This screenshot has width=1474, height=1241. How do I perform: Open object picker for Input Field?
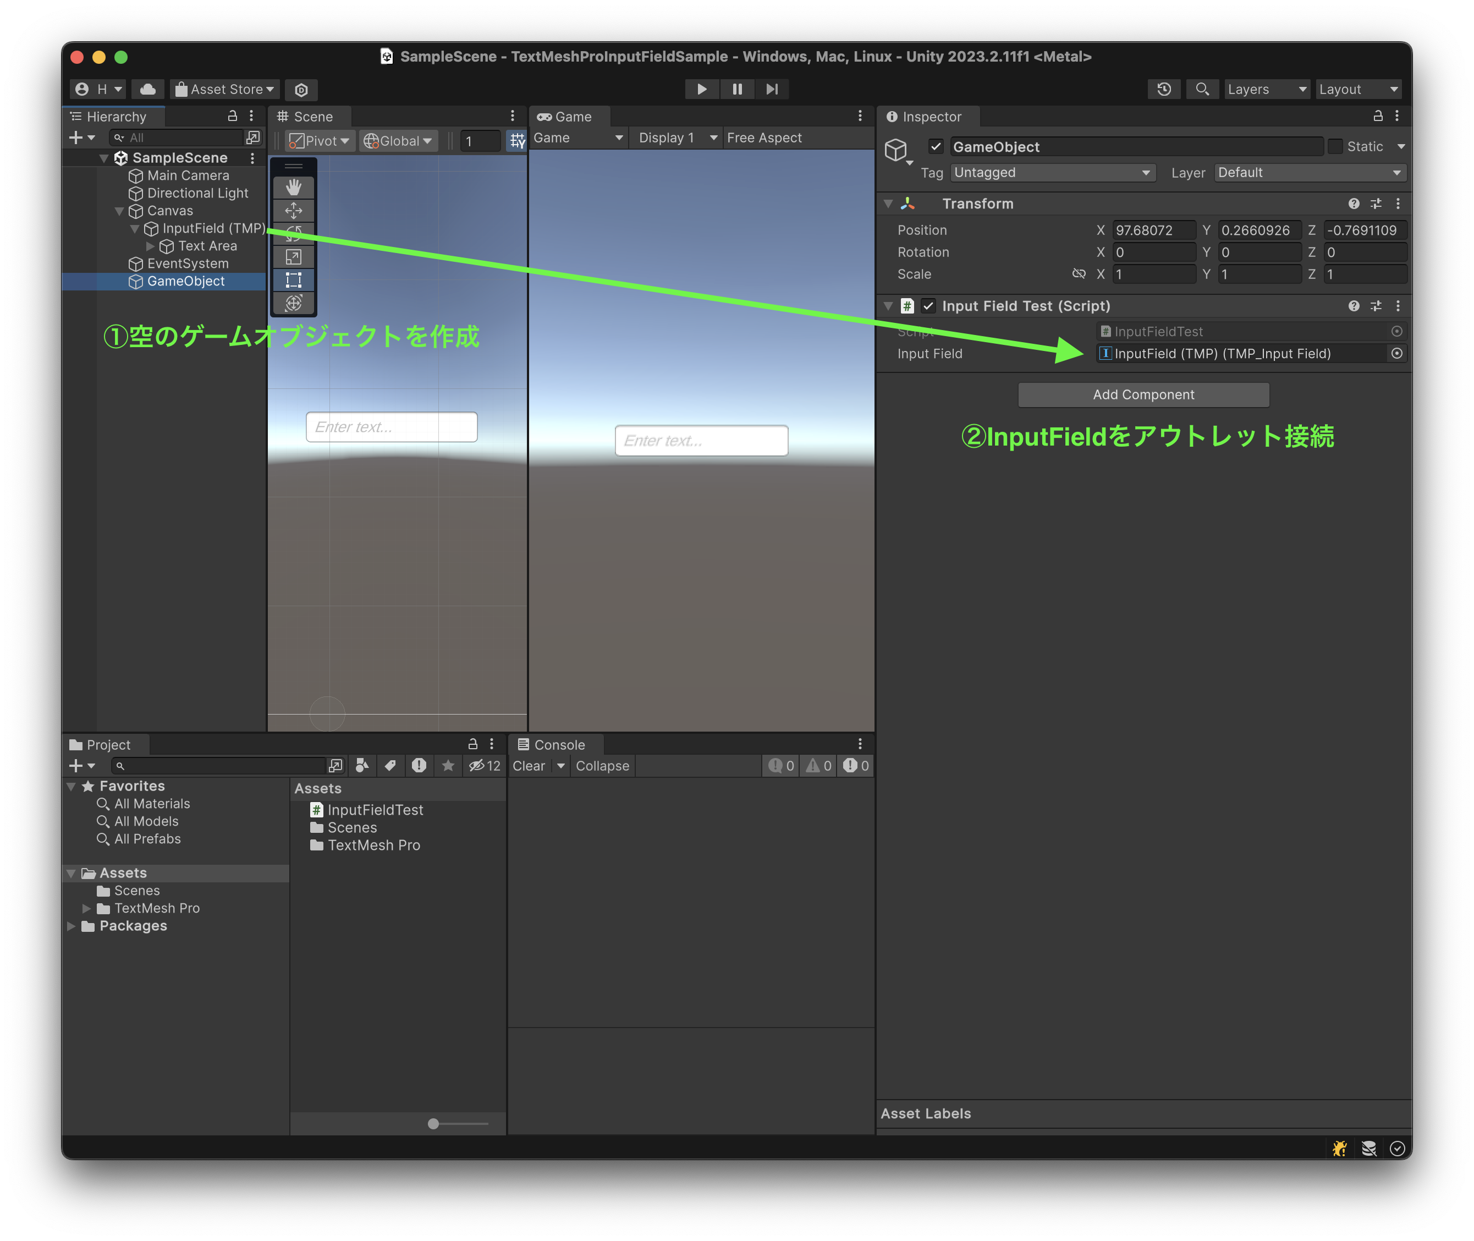click(x=1396, y=353)
